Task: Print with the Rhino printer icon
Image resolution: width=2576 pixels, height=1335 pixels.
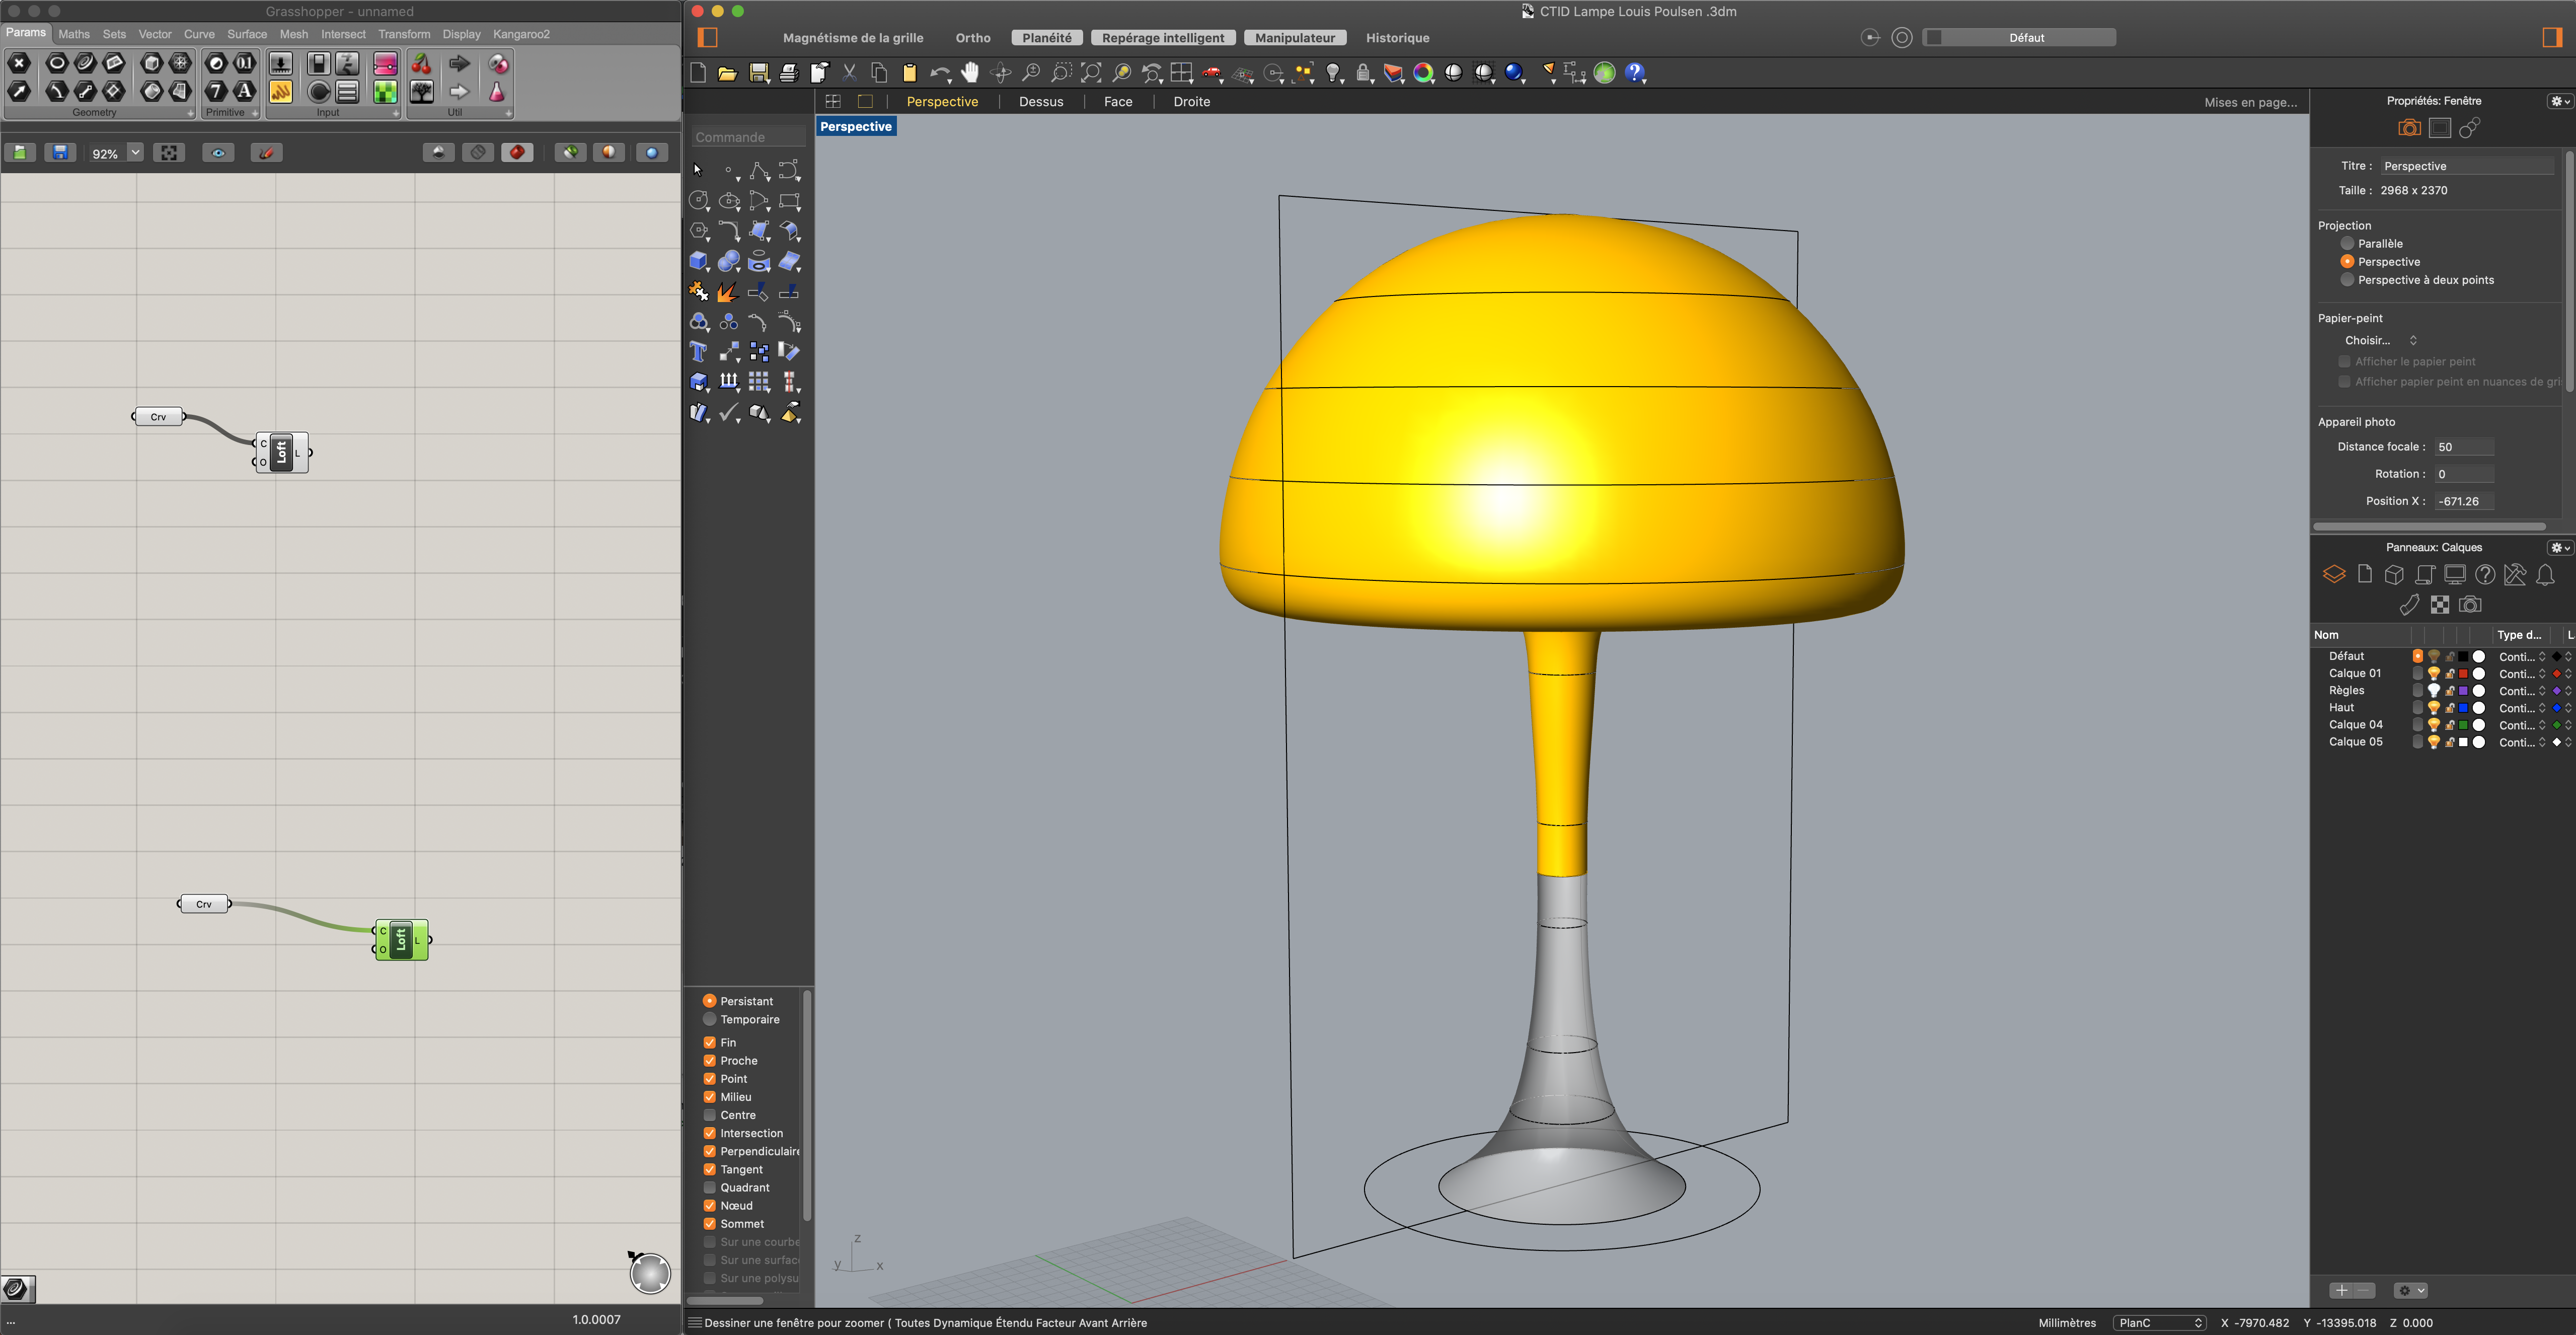Action: pos(789,72)
